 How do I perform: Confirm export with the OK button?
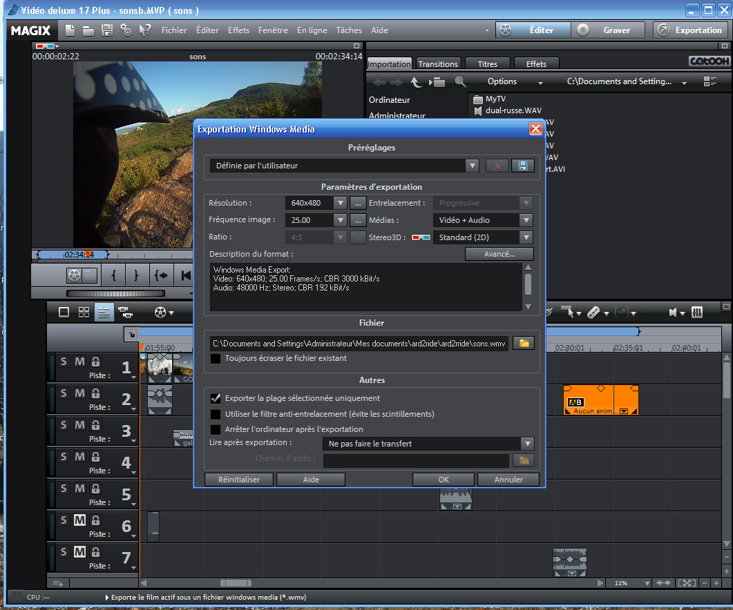(444, 480)
